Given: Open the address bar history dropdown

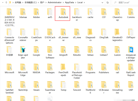Looking at the screenshot, I should [x=102, y=2].
